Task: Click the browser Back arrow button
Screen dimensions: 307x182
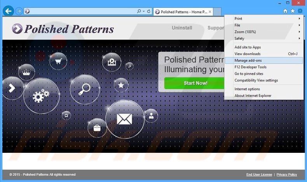Action: tap(8, 11)
